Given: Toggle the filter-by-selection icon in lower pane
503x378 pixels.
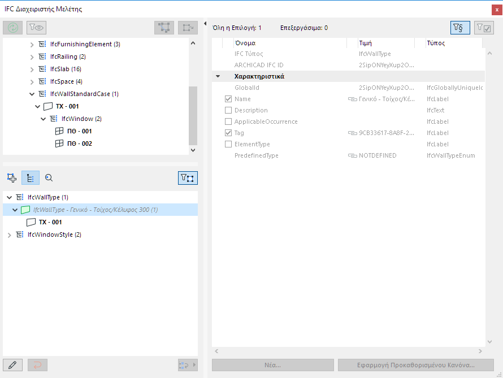Looking at the screenshot, I should 188,178.
